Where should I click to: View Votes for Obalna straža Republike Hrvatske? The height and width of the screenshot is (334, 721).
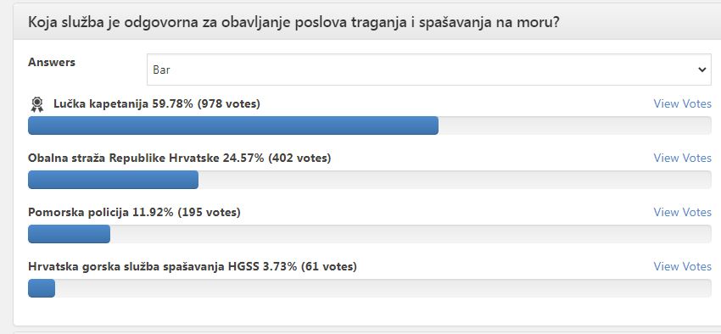(682, 158)
